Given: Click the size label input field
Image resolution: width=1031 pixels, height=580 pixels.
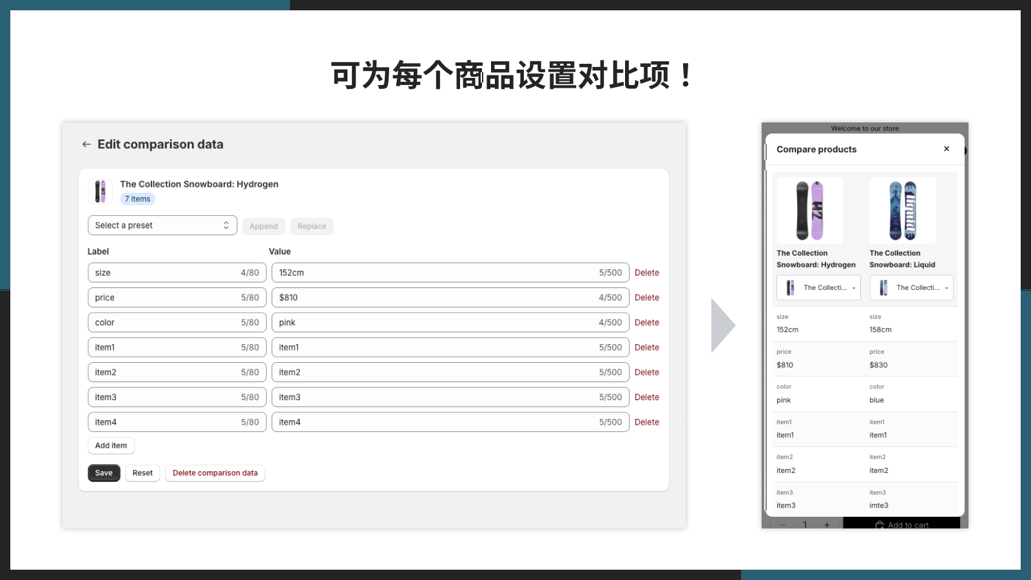Looking at the screenshot, I should pos(177,273).
